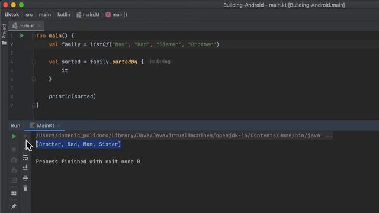The image size is (379, 213).
Task: Collapse the sortedBy lambda fold marker
Action: tap(34, 62)
